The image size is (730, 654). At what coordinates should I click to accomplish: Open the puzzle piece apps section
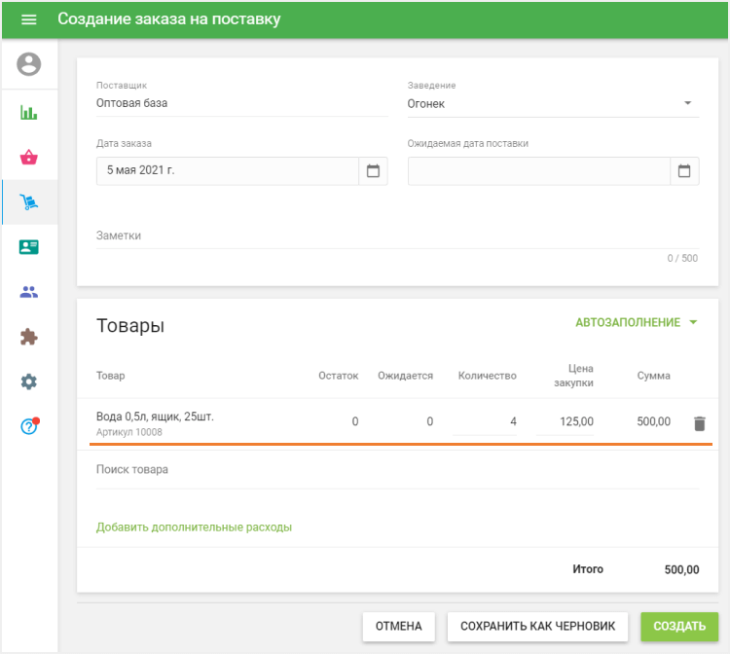(x=29, y=337)
